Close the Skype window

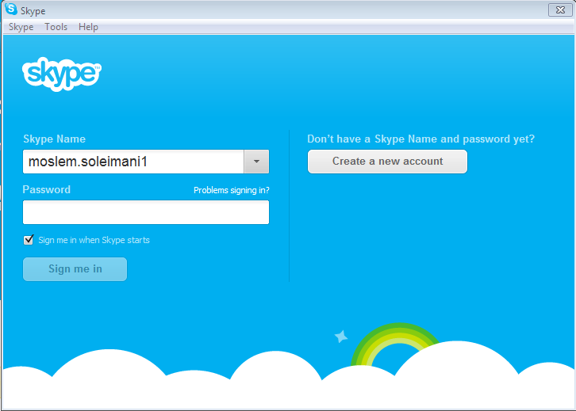coord(560,10)
